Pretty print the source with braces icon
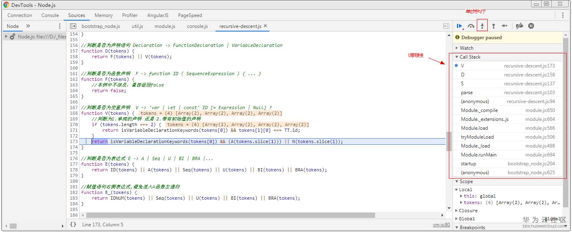 point(73,224)
